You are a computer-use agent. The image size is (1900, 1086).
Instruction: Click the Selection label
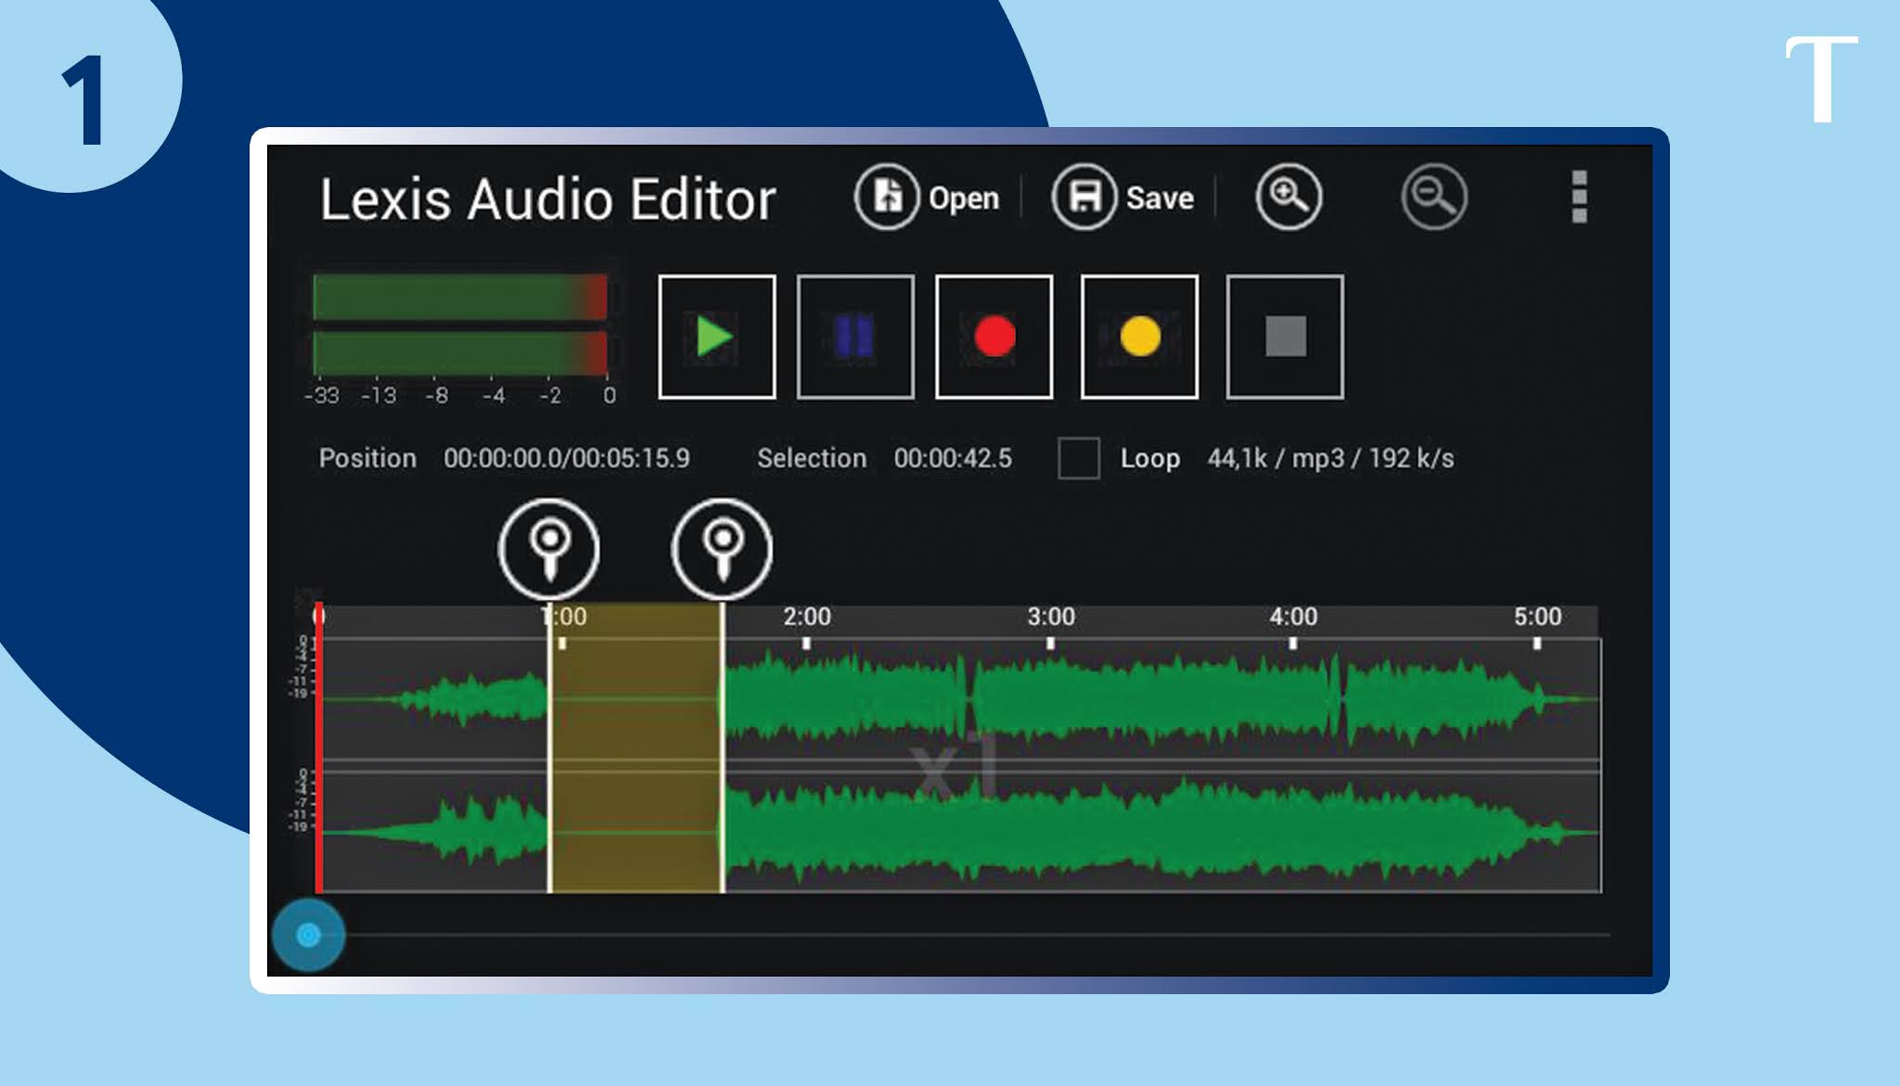click(x=812, y=458)
